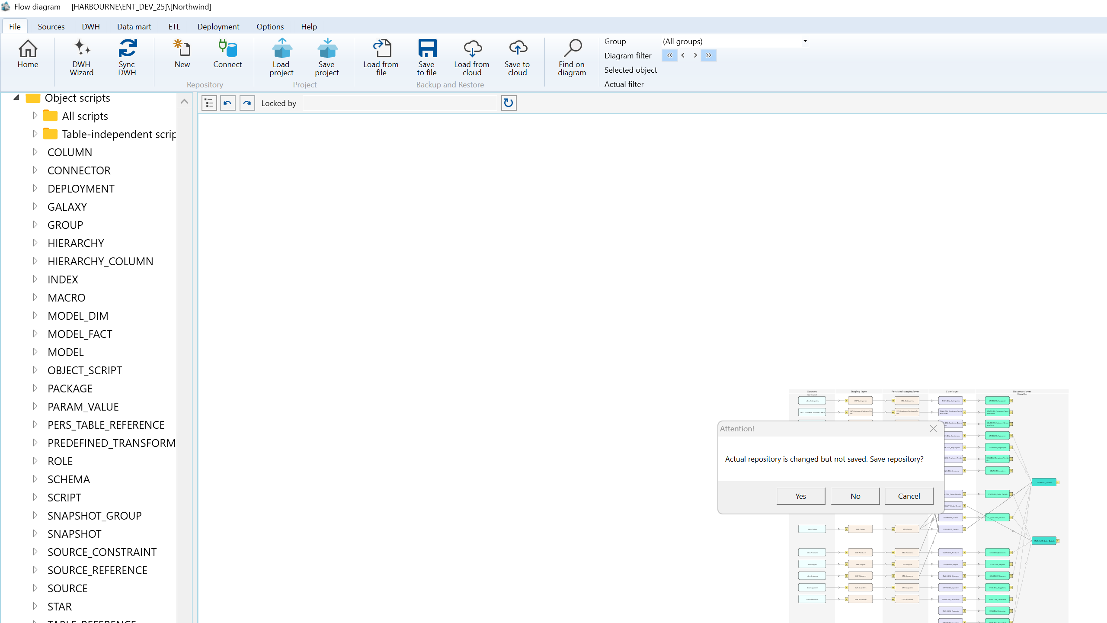Switch to the DWH tab
Viewport: 1107px width, 623px height.
point(91,26)
